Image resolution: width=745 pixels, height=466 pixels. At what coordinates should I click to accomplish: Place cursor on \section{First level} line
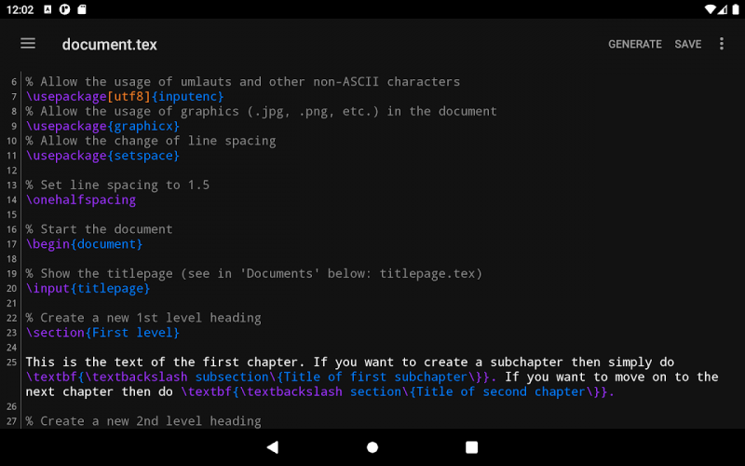102,333
